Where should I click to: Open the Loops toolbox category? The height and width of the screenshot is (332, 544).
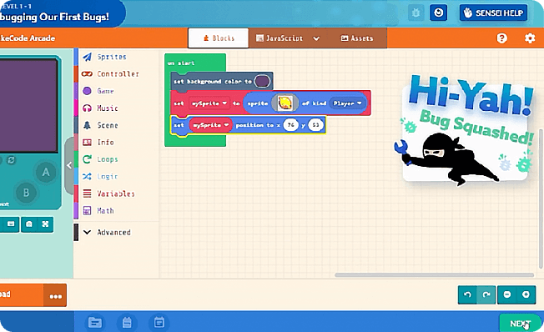tap(116, 159)
